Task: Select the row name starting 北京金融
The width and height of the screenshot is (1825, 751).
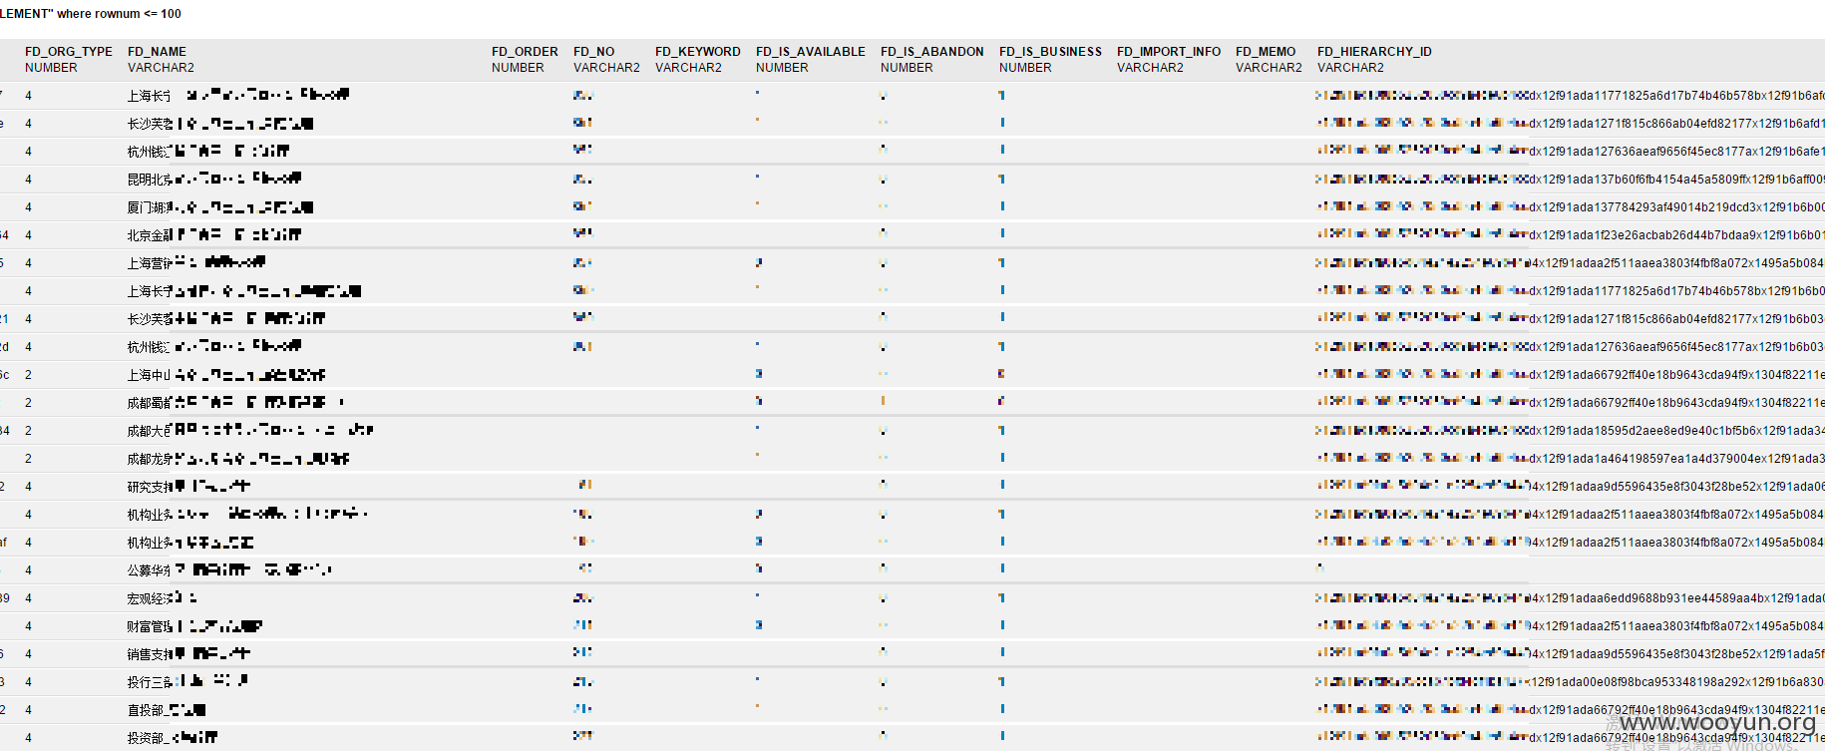Action: point(214,235)
